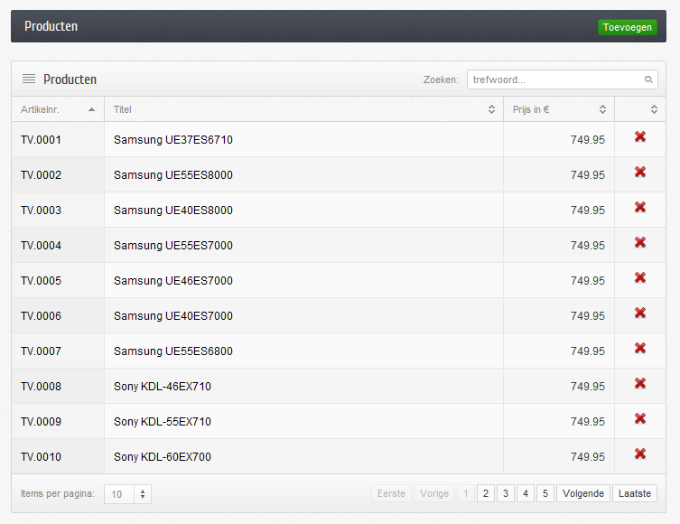
Task: Go to page 4
Action: tap(526, 493)
